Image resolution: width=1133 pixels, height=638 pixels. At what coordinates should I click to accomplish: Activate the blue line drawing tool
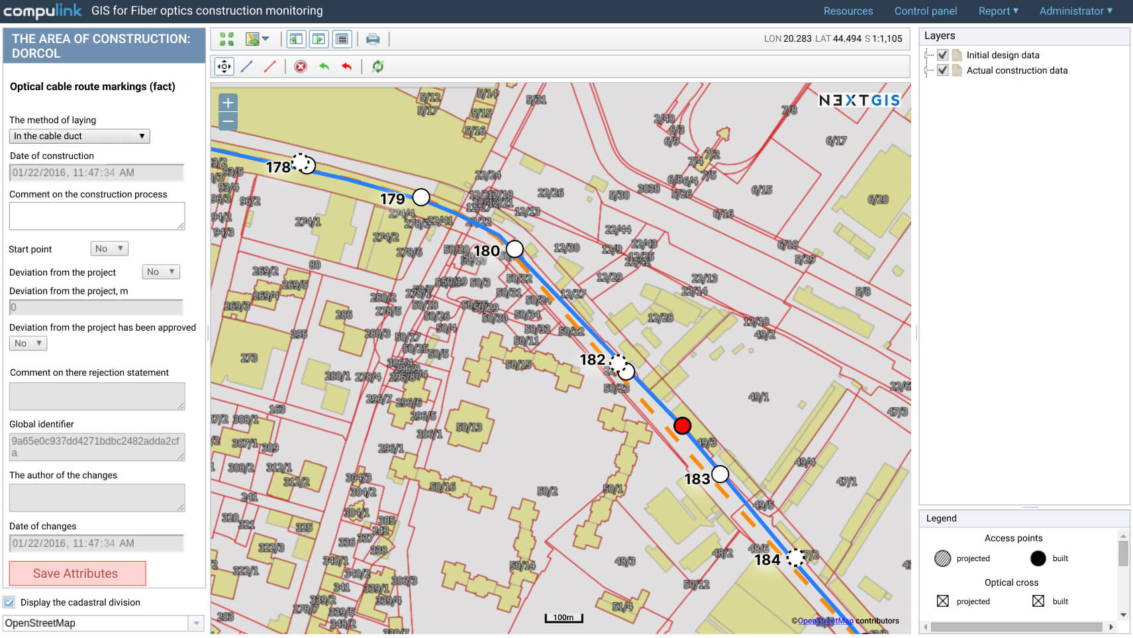click(248, 66)
